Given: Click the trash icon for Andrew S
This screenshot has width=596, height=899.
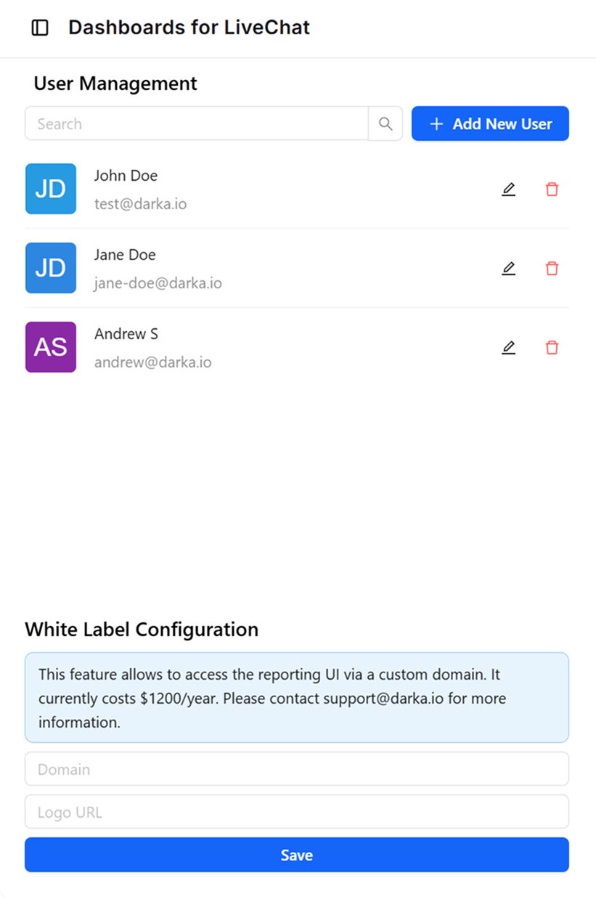Looking at the screenshot, I should click(x=552, y=347).
